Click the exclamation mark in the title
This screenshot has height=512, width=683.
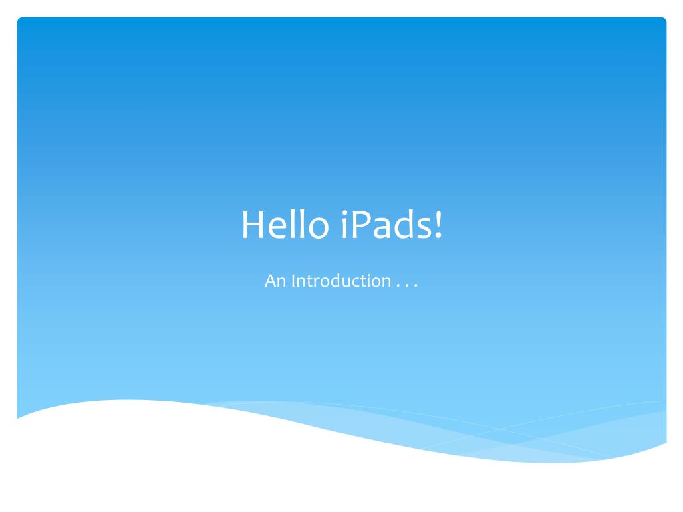pyautogui.click(x=439, y=225)
